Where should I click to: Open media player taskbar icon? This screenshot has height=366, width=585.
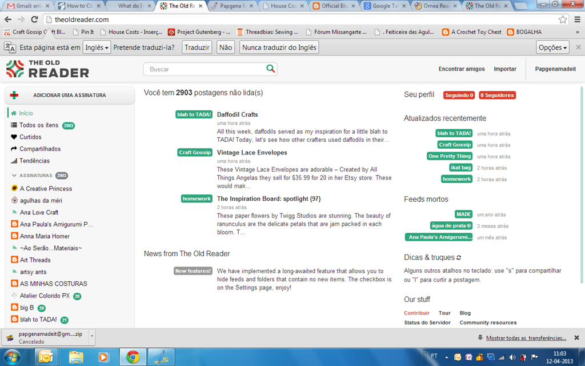(104, 357)
